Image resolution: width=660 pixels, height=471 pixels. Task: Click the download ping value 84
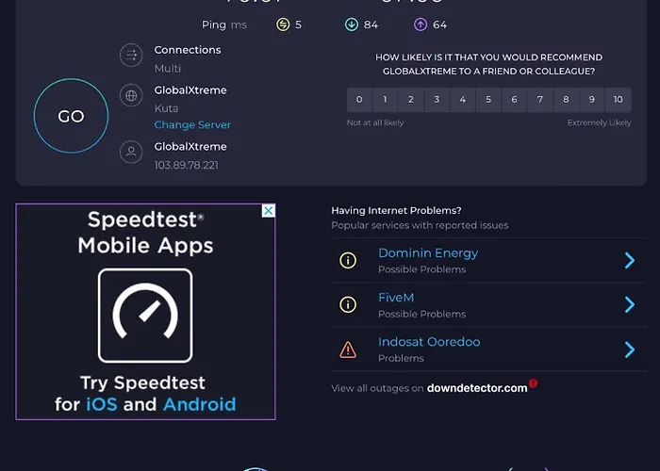click(x=371, y=24)
